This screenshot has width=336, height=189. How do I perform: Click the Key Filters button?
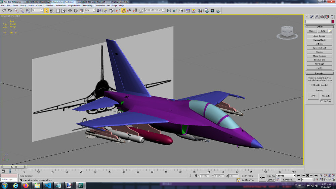tap(288, 180)
